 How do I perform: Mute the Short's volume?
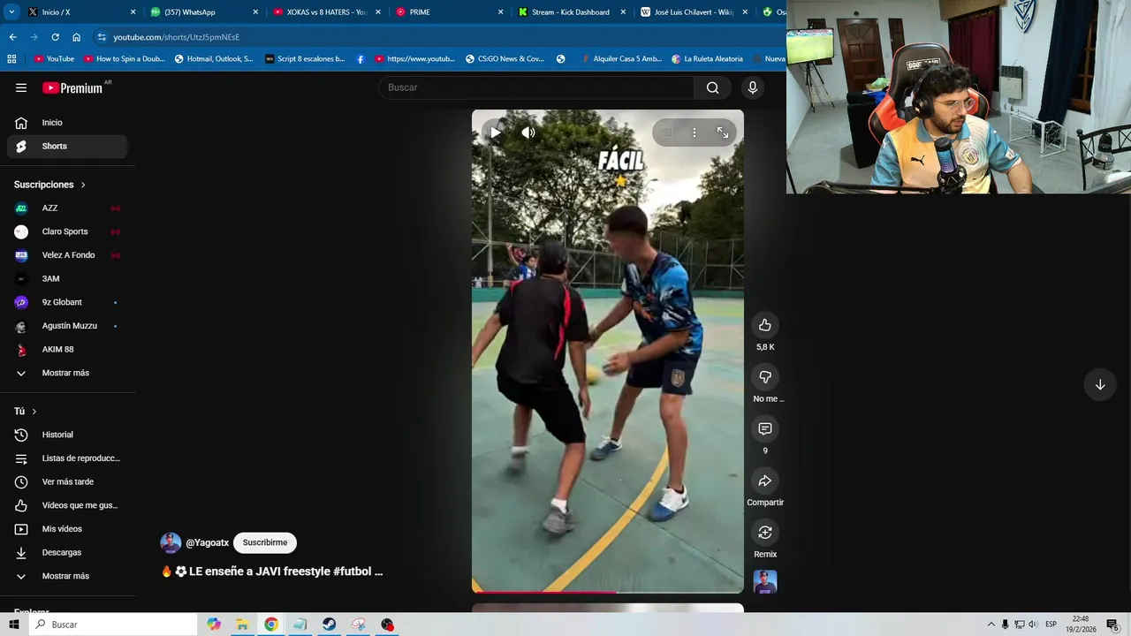point(528,132)
